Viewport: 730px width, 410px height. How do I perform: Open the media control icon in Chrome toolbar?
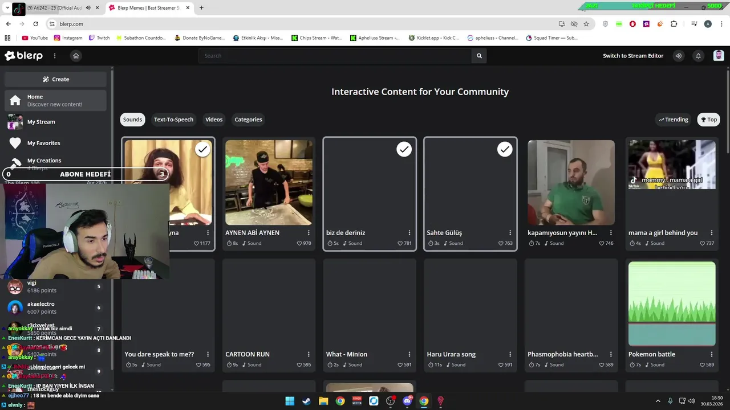694,24
